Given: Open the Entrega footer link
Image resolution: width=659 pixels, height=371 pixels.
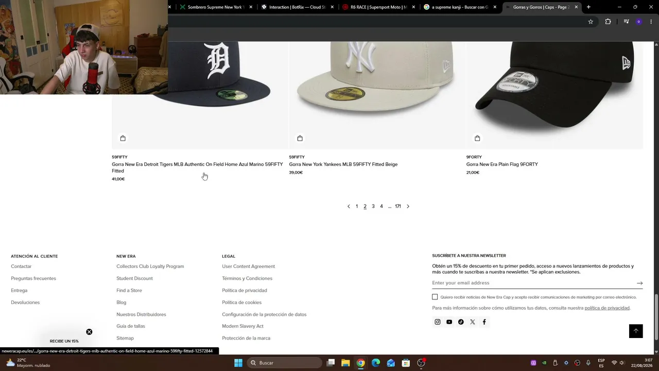Looking at the screenshot, I should point(19,291).
